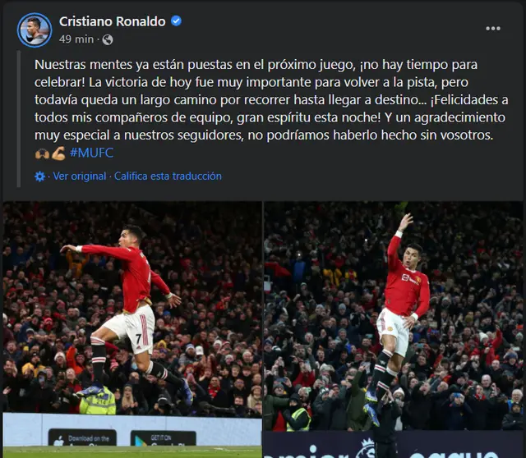Select Califica esta traducción
Viewport: 526px width, 458px height.
click(x=168, y=176)
